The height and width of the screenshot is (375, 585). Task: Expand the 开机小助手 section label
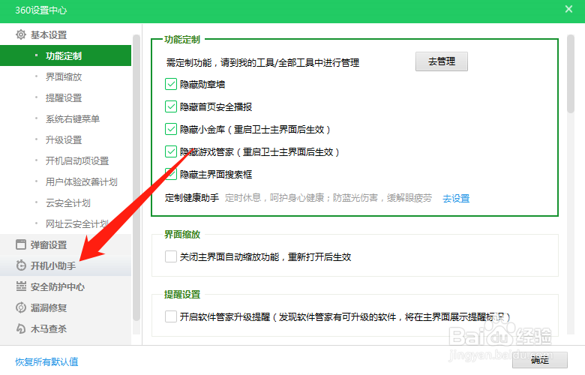click(53, 265)
